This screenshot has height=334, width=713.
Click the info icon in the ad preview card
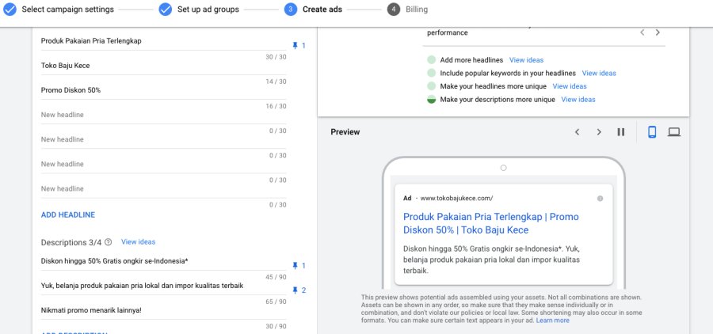click(601, 199)
